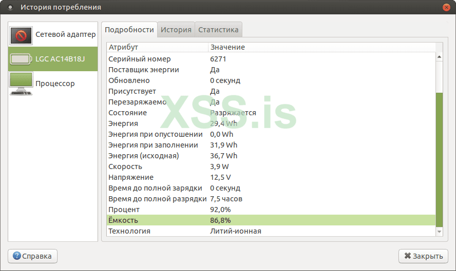Select the Энергия при заполнении row
This screenshot has height=271, width=456.
click(271, 145)
